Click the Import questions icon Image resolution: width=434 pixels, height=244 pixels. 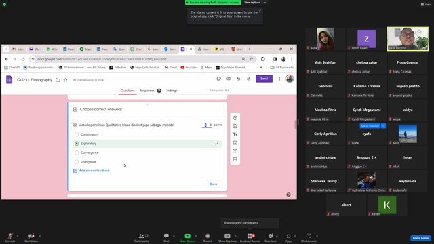click(235, 126)
